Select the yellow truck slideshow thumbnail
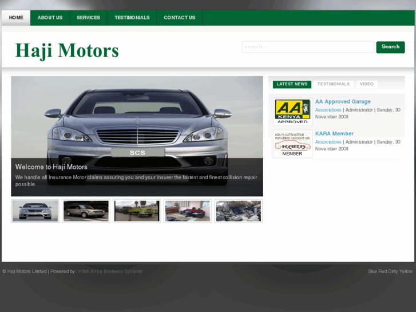The width and height of the screenshot is (416, 312). (137, 211)
